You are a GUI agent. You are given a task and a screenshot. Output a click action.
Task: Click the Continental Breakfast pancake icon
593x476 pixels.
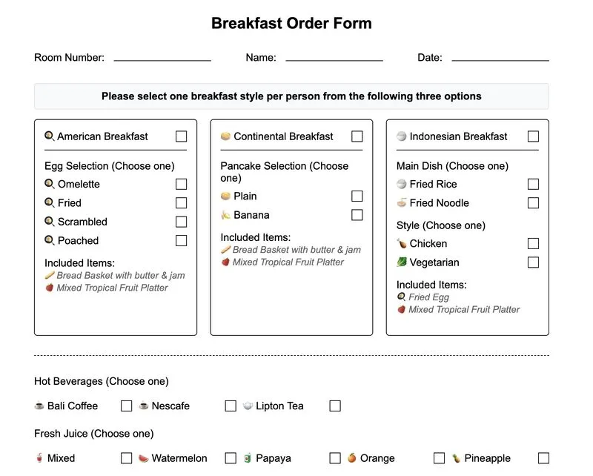225,136
